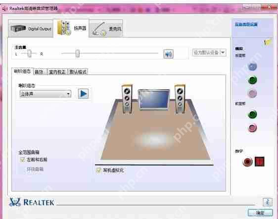Click the red square optical output icon

259,162
